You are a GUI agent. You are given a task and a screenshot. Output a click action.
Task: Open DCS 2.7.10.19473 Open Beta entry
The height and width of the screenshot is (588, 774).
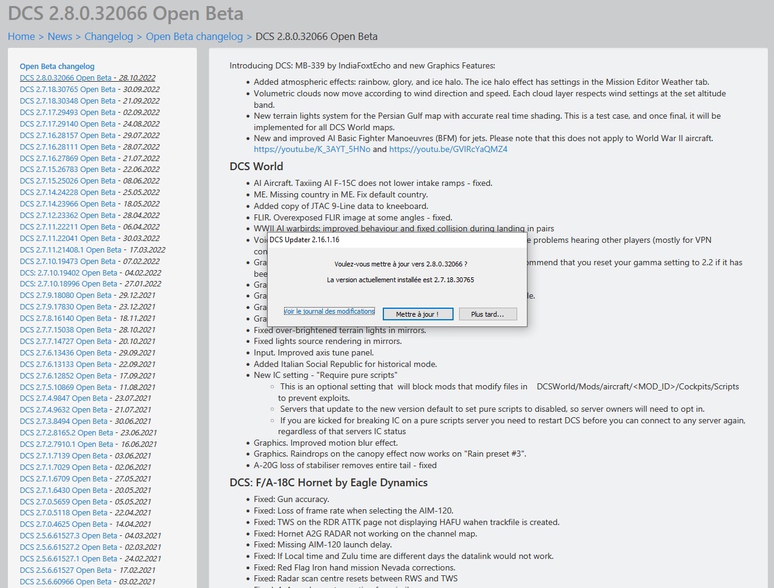pos(67,261)
